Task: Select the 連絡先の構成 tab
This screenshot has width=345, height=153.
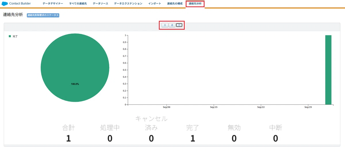Action: click(175, 4)
